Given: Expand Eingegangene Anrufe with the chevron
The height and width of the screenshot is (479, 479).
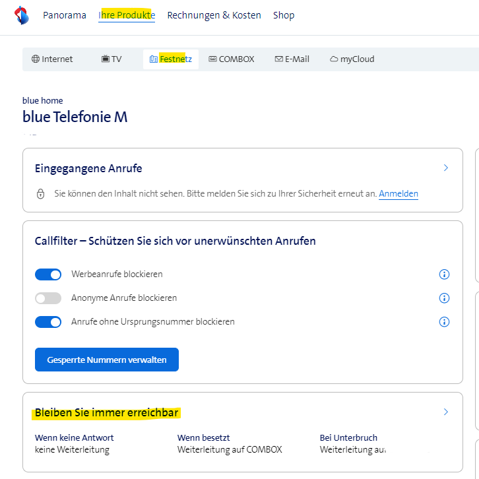Looking at the screenshot, I should pyautogui.click(x=446, y=168).
